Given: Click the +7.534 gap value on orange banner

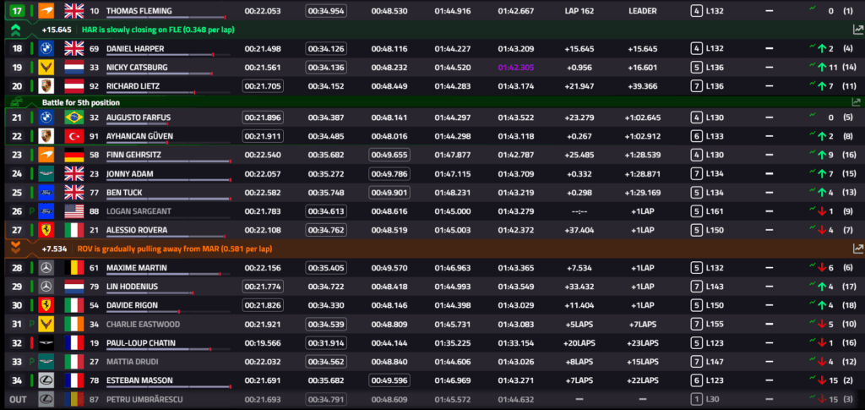Looking at the screenshot, I should click(x=54, y=249).
